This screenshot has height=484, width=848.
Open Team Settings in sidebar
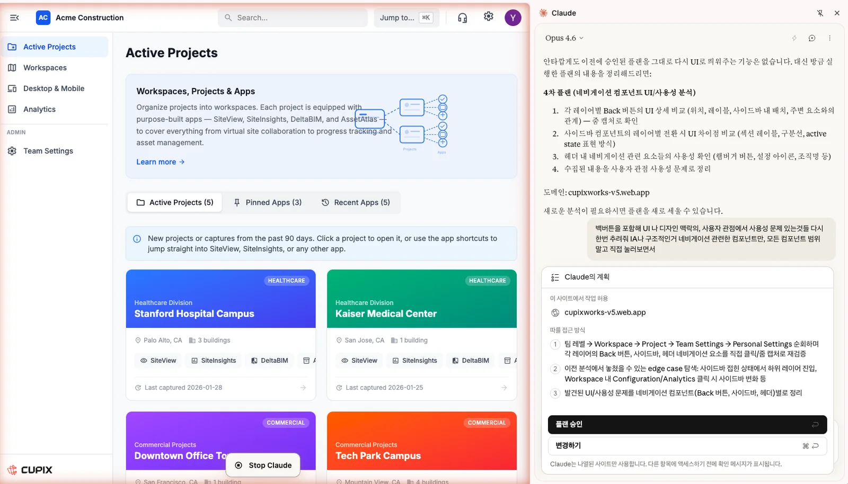tap(55, 151)
